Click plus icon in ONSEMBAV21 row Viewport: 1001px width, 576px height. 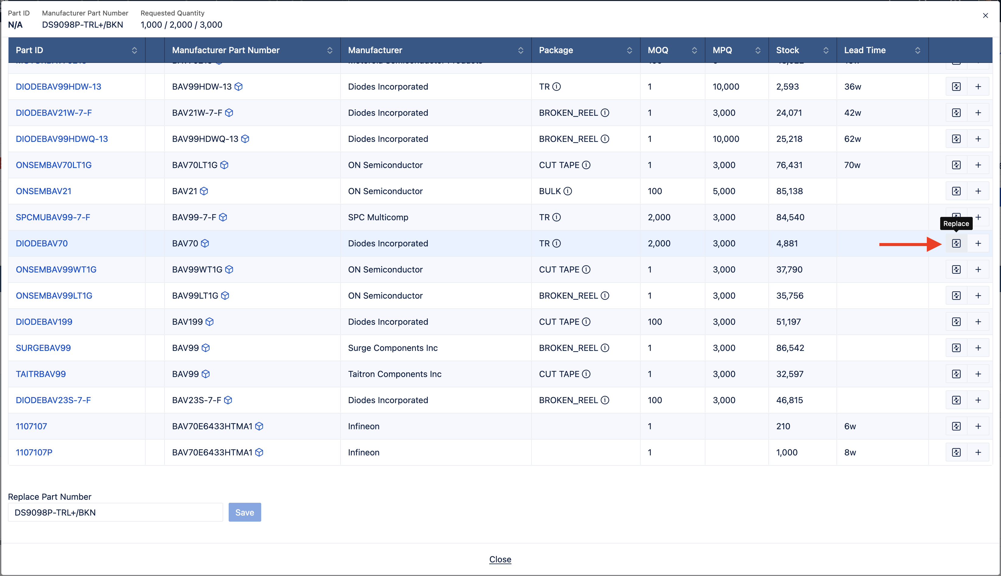click(978, 191)
